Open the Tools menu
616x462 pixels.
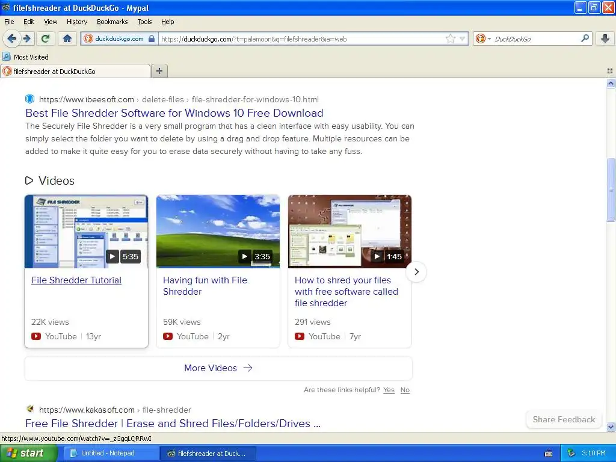144,22
